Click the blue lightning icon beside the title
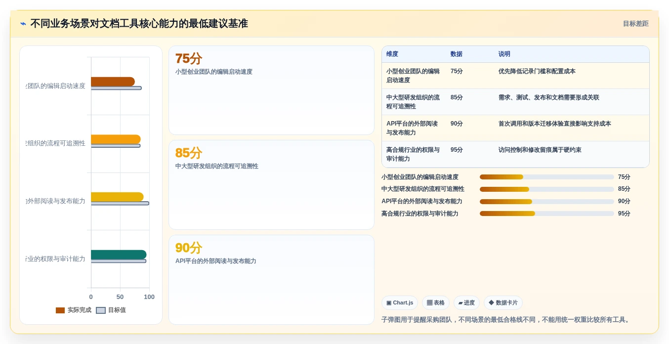 tap(23, 24)
